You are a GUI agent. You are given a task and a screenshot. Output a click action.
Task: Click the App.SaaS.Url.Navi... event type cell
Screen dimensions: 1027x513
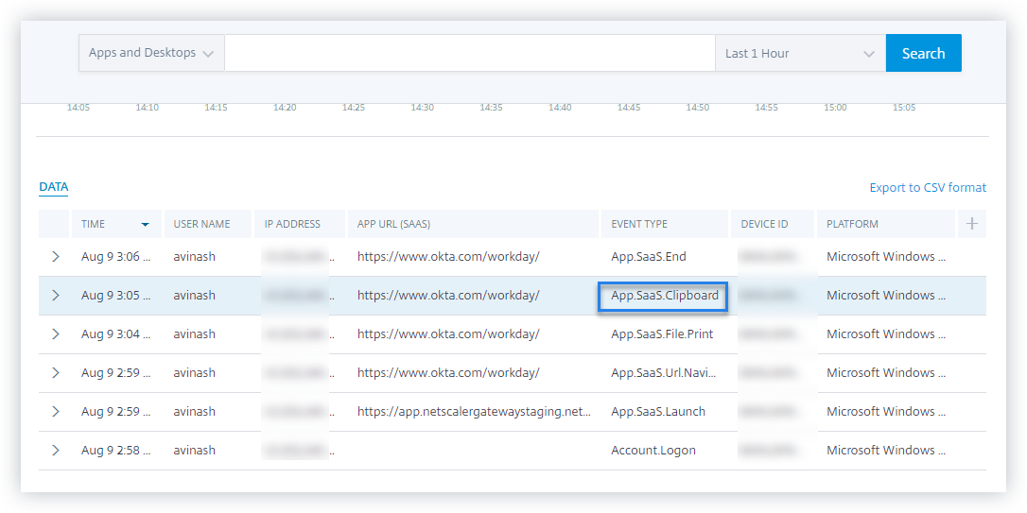coord(664,372)
